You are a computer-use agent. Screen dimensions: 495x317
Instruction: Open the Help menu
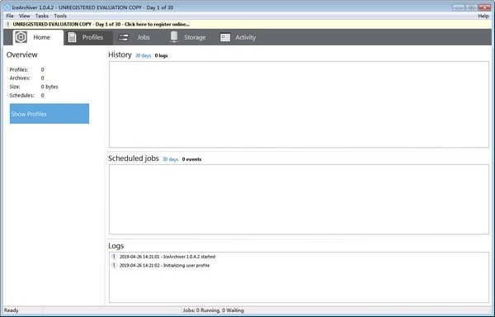483,16
